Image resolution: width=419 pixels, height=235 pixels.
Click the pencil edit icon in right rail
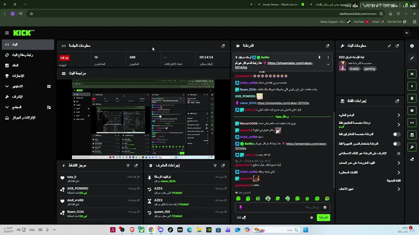pyautogui.click(x=412, y=58)
